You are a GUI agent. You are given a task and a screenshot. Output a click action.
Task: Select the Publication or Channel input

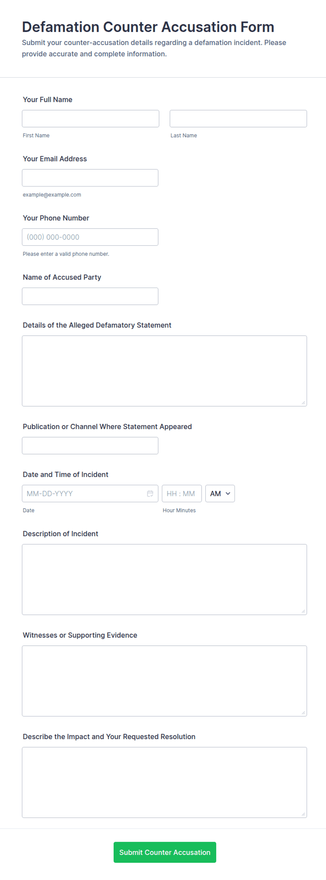pos(90,446)
